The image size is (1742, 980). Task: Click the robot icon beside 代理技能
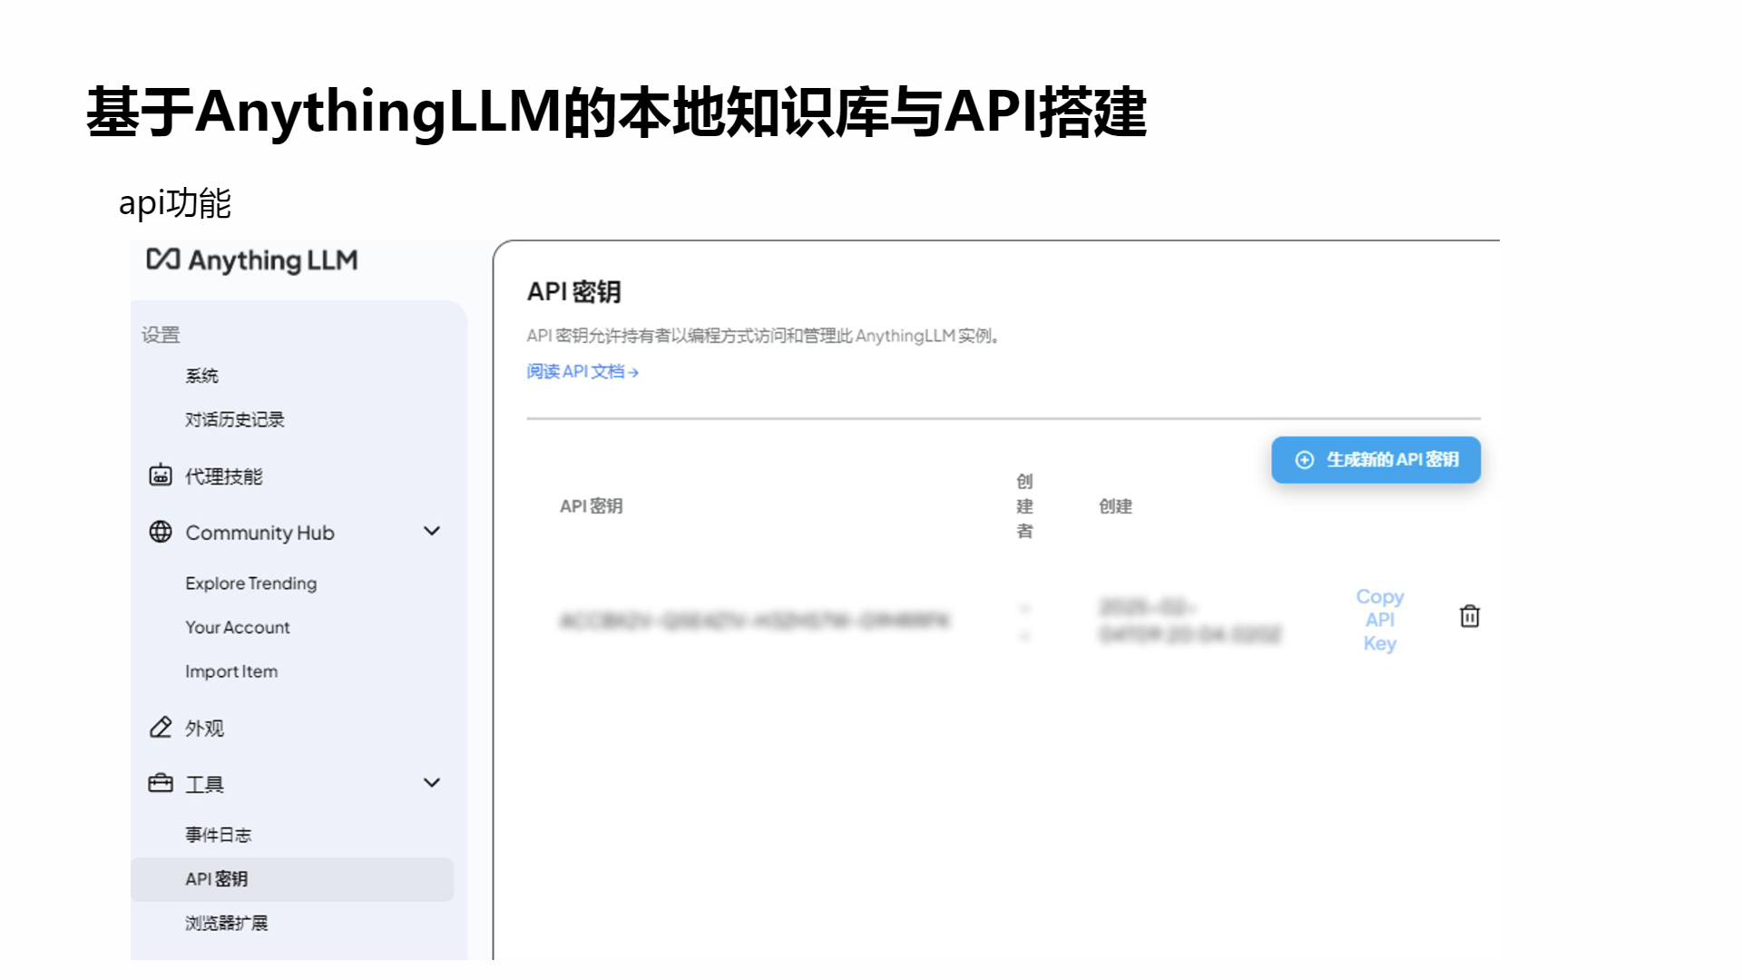tap(161, 475)
